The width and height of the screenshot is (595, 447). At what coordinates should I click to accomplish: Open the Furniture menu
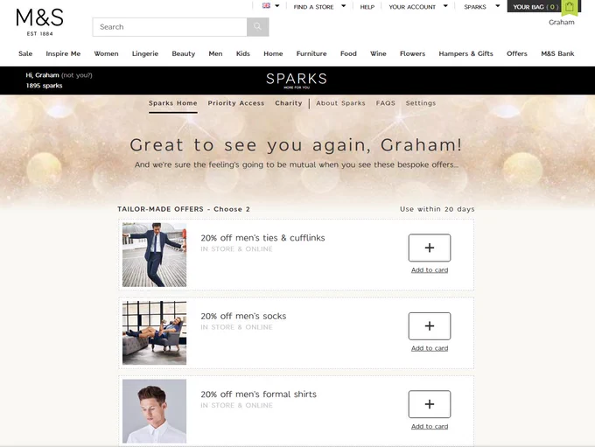311,53
